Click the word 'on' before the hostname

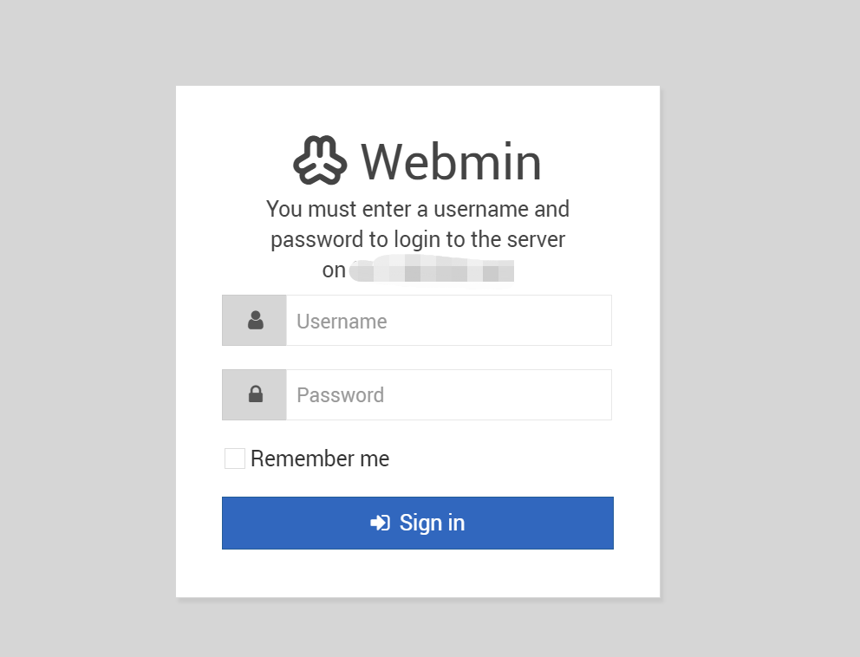(x=334, y=270)
